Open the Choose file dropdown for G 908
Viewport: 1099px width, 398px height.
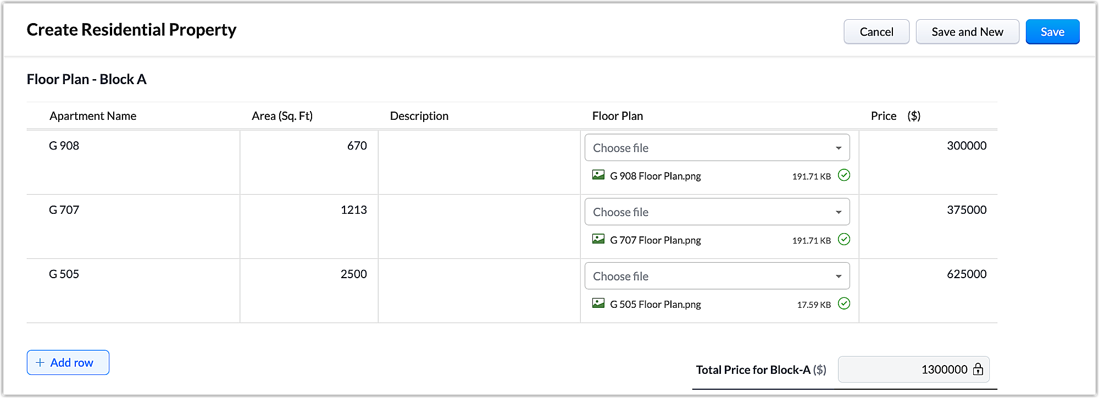[x=717, y=148]
